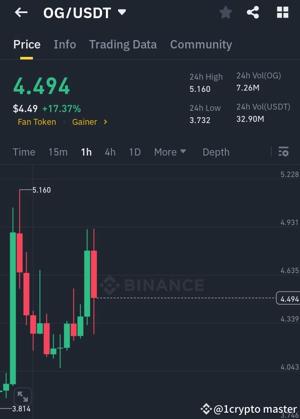This screenshot has width=300, height=419.
Task: Click the 4.339 price axis label
Action: (x=289, y=319)
